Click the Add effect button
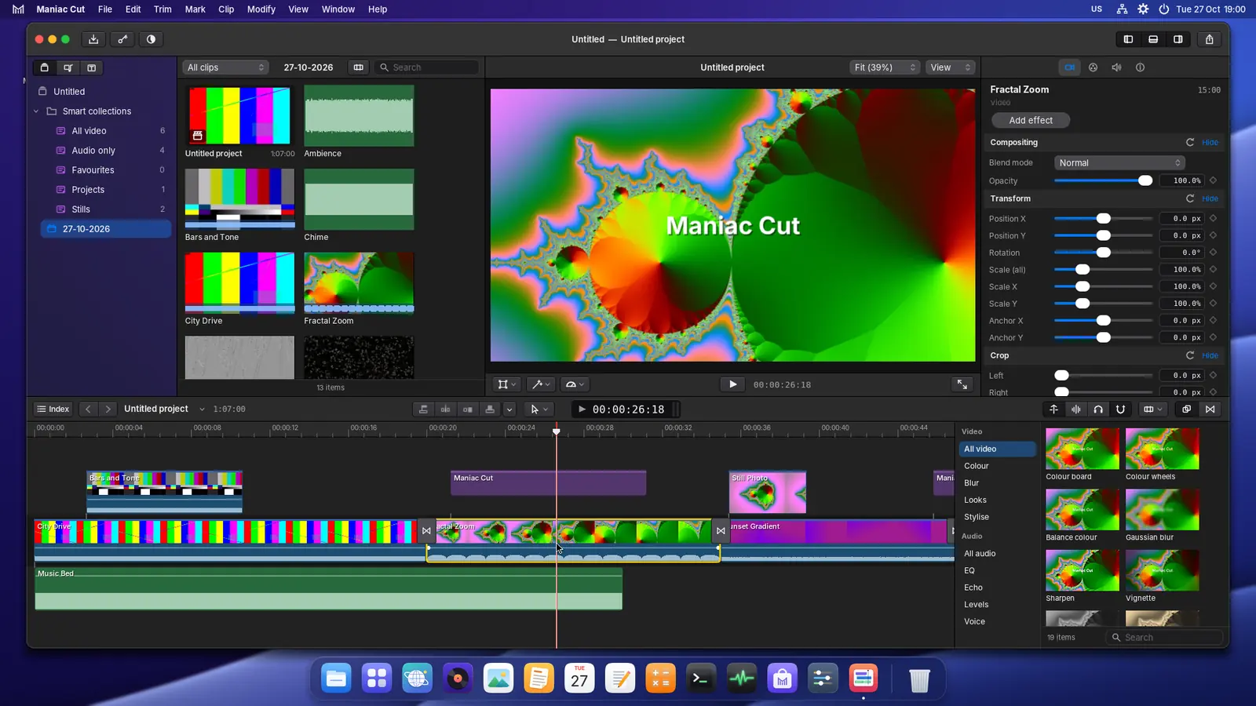 1031,120
